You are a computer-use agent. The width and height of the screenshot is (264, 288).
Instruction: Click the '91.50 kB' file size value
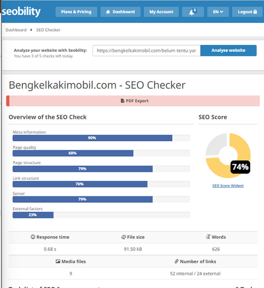tap(133, 249)
